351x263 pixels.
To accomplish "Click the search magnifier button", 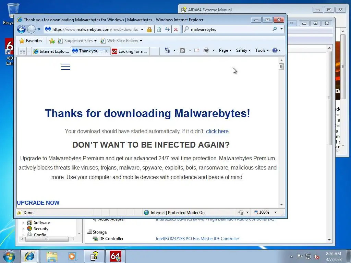I will coord(275,29).
